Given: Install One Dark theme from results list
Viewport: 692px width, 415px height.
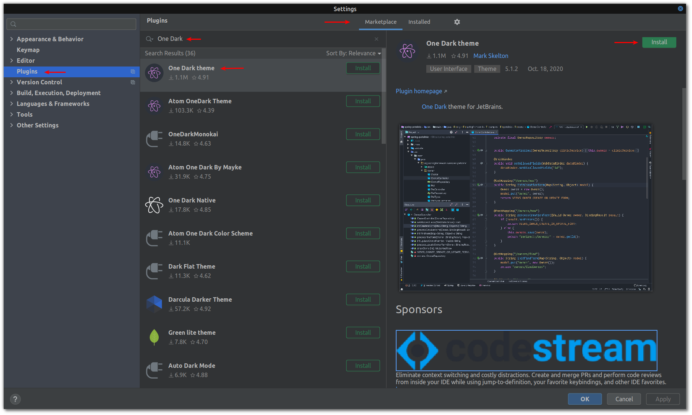Looking at the screenshot, I should (x=363, y=68).
